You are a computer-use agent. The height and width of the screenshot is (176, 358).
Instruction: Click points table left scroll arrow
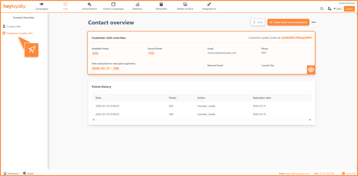93,120
